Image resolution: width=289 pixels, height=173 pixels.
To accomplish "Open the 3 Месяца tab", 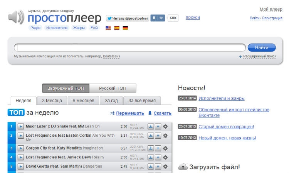I will click(52, 101).
